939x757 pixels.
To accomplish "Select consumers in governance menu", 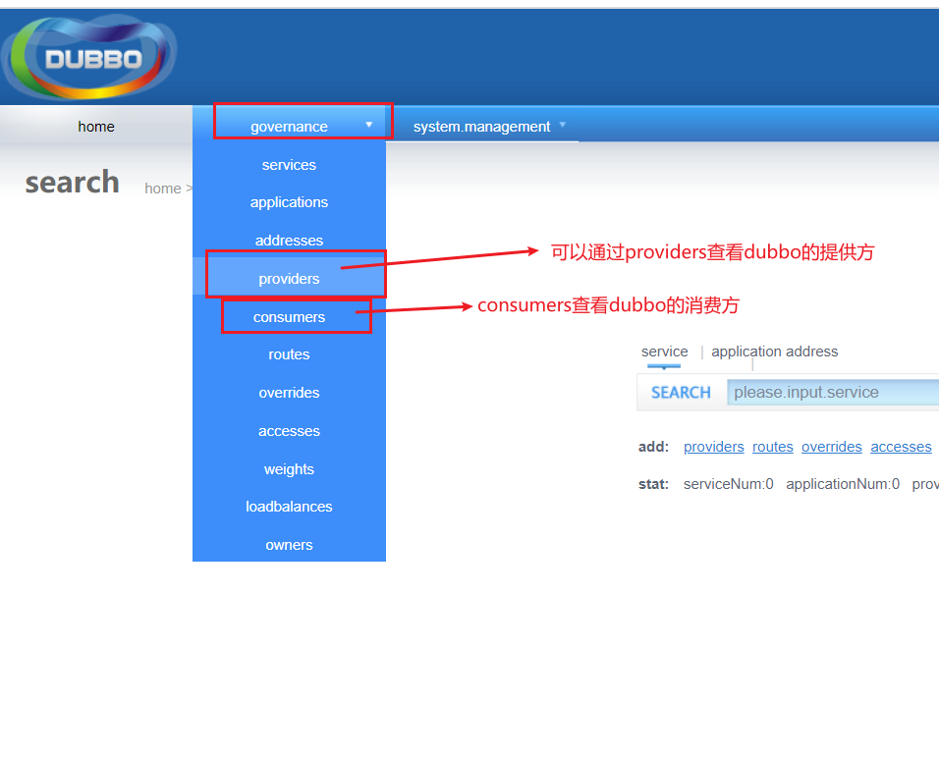I will click(x=289, y=316).
